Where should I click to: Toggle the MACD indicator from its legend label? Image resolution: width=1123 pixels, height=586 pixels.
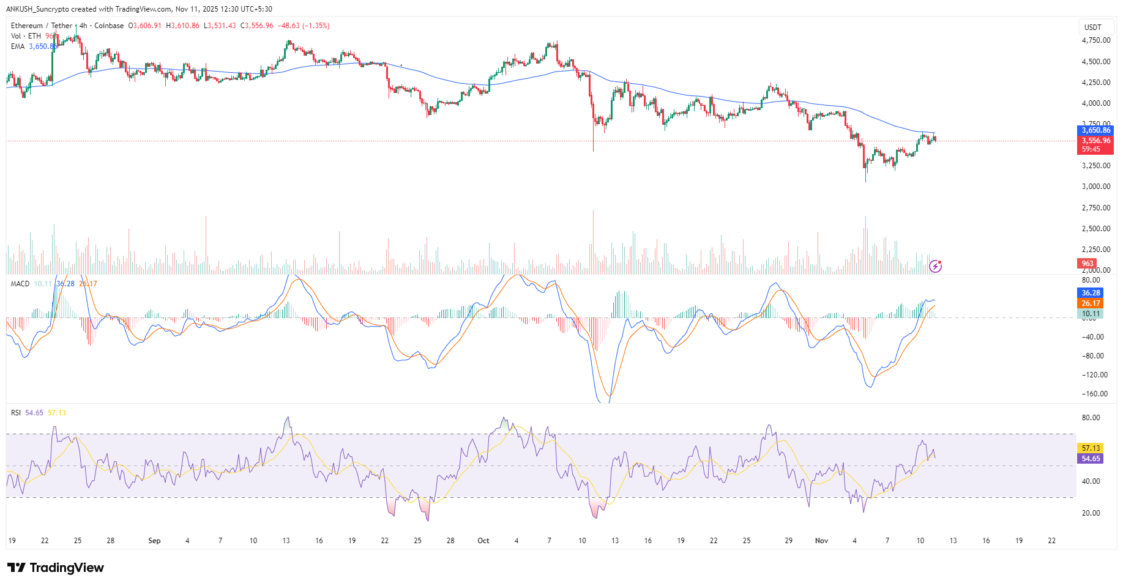(x=20, y=284)
